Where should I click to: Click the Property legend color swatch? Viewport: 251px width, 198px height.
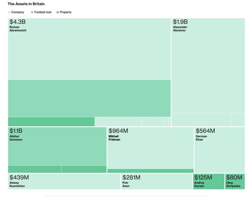click(58, 12)
